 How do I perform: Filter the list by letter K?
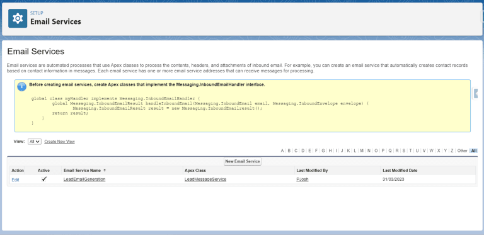pos(349,151)
